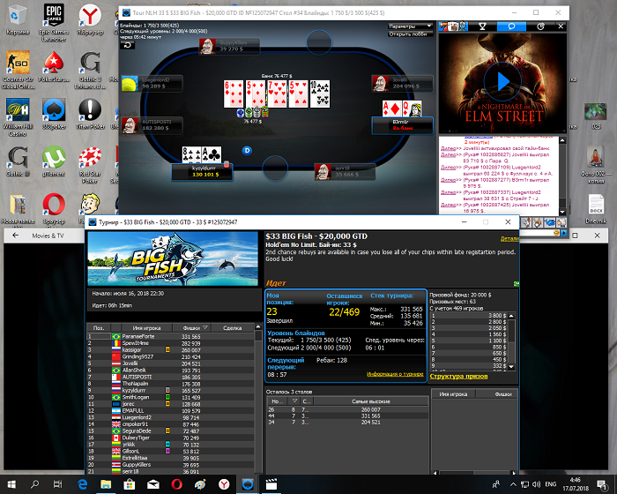617x494 pixels.
Task: Switch to the chat bubble tab
Action: point(511,26)
